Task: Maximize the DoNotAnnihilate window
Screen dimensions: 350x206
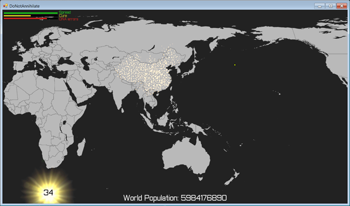Action: [x=330, y=6]
